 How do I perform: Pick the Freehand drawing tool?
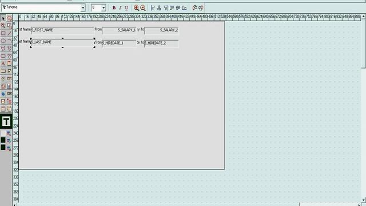pyautogui.click(x=9, y=56)
